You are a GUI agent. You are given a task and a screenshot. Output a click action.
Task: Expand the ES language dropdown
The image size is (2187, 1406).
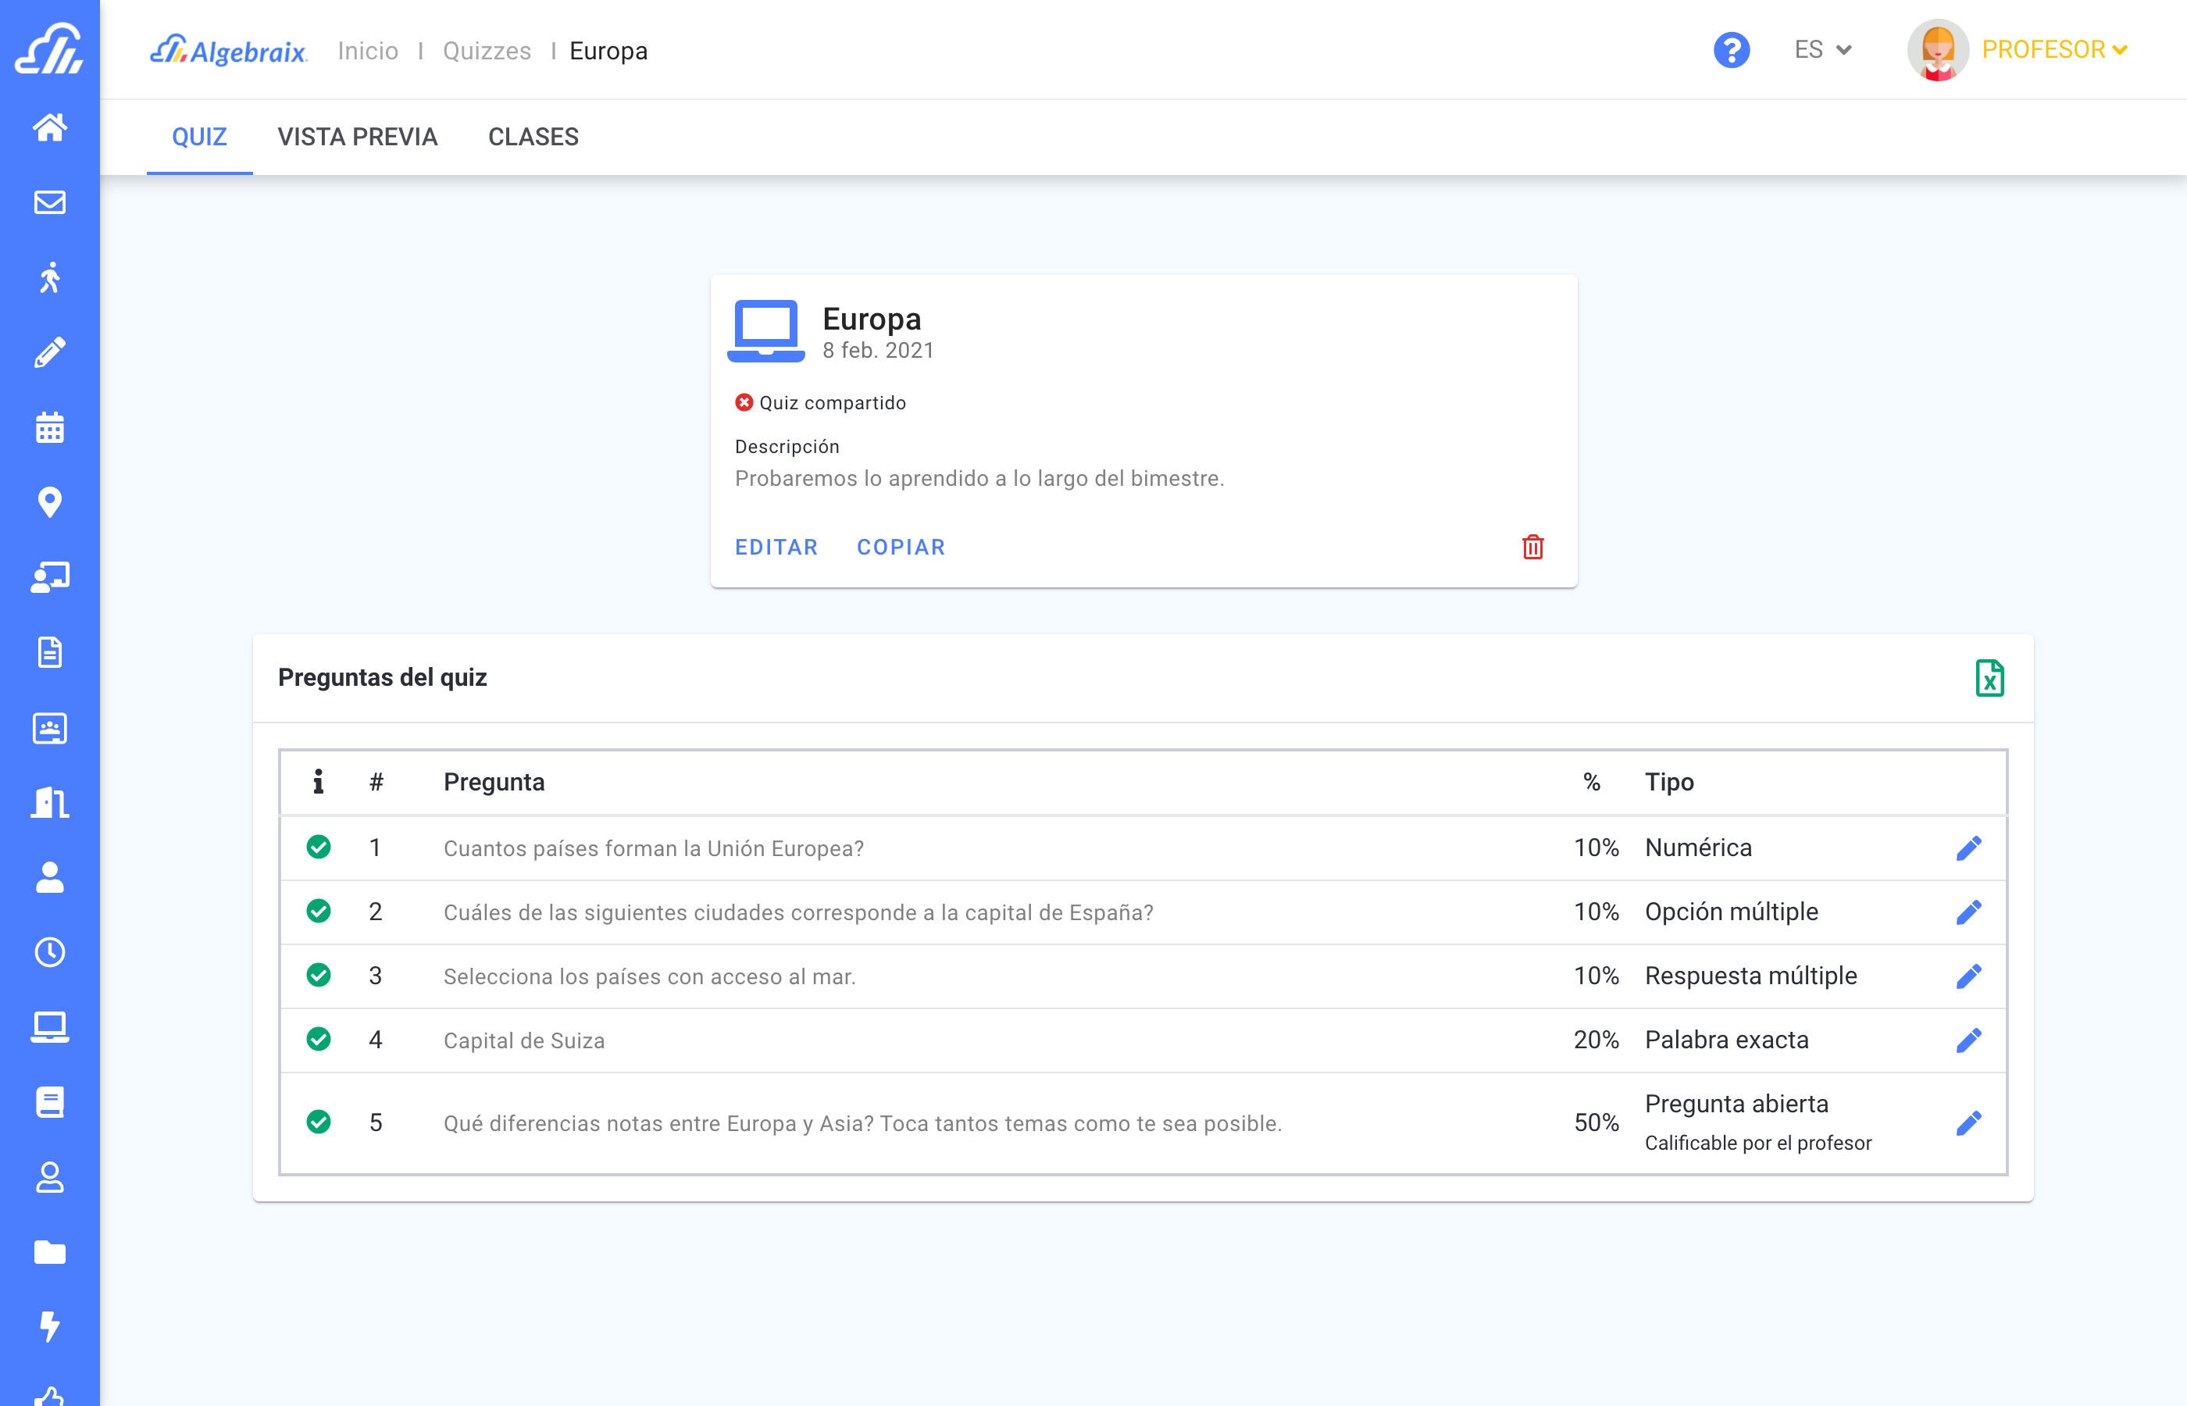pyautogui.click(x=1822, y=50)
